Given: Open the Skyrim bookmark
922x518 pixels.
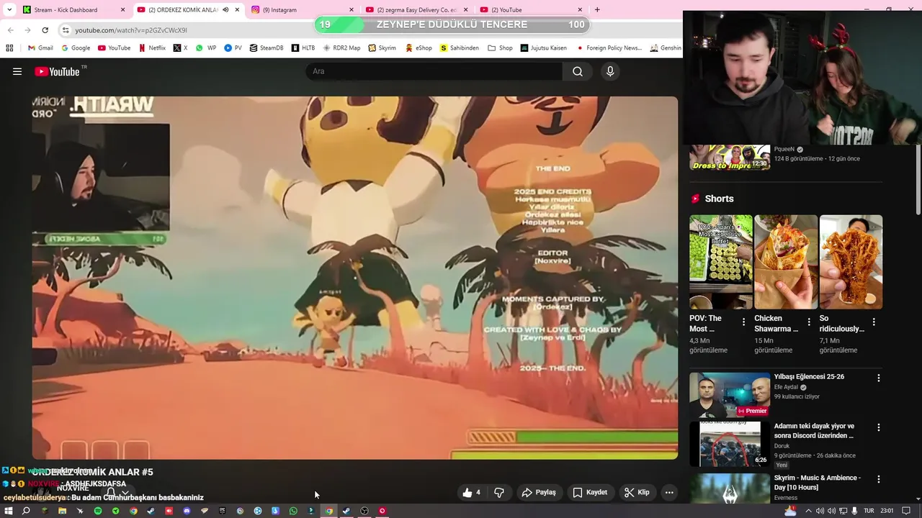Looking at the screenshot, I should (382, 47).
